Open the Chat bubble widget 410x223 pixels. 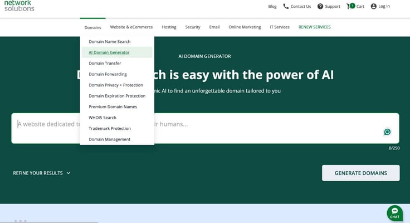(394, 213)
